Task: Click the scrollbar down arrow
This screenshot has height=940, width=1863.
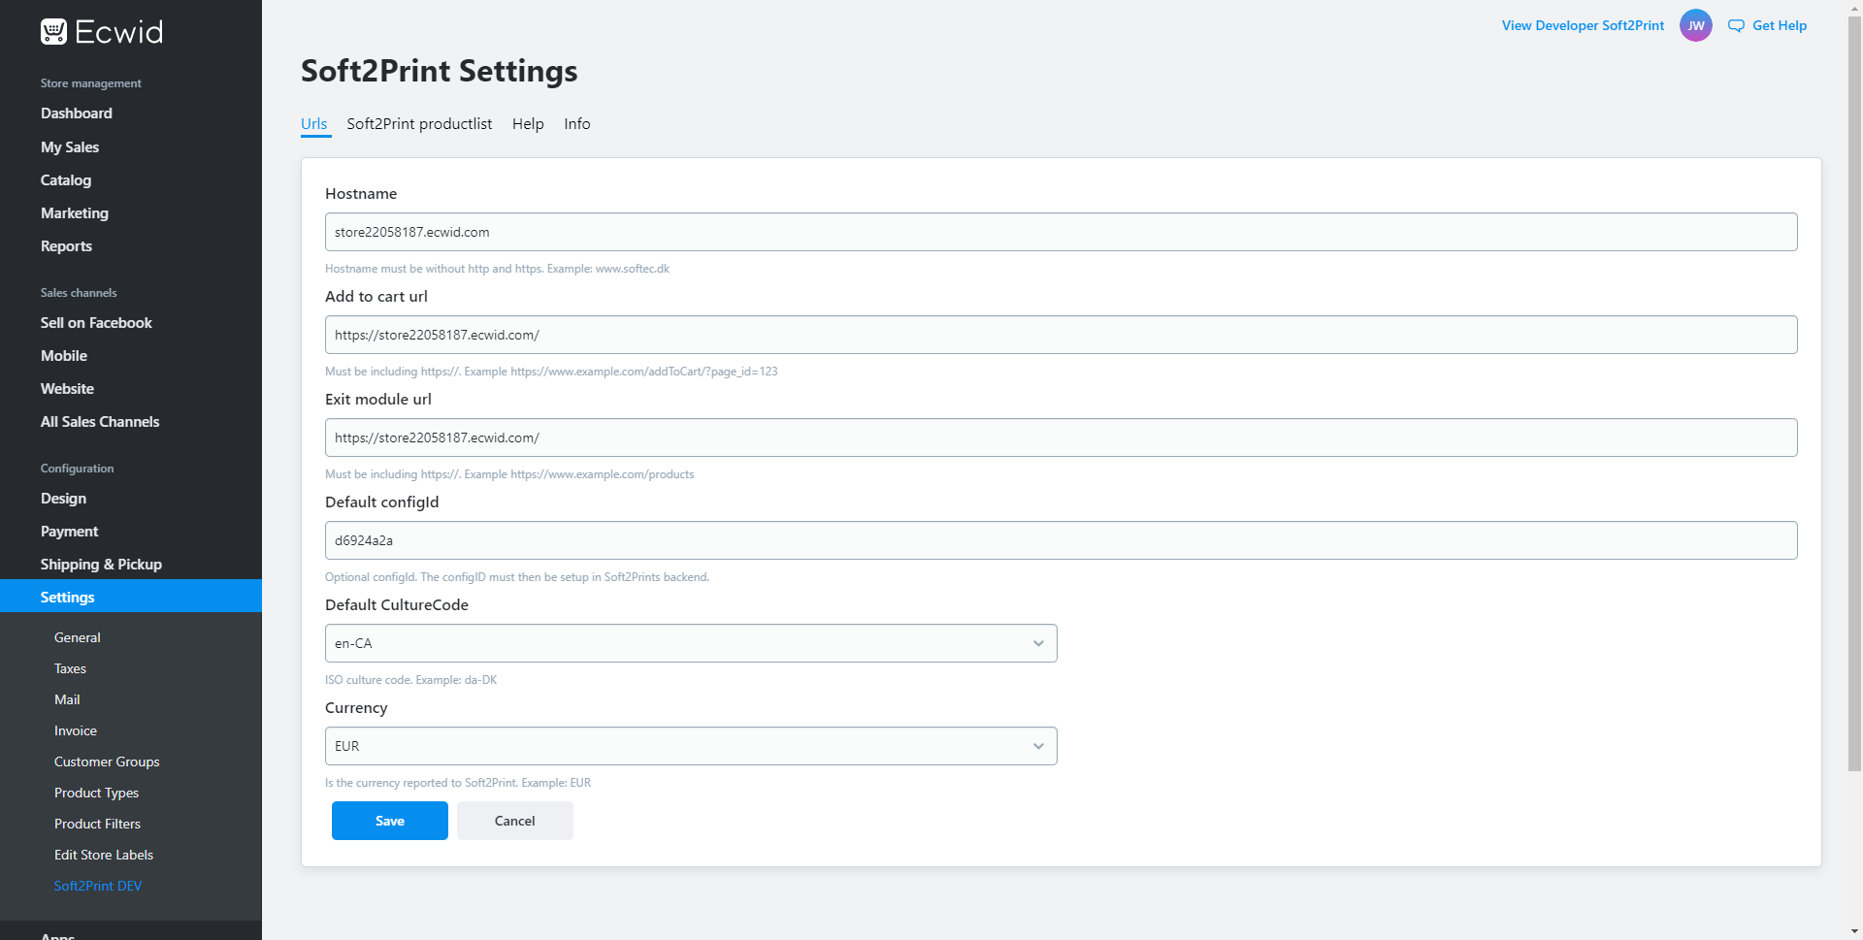Action: (1854, 931)
